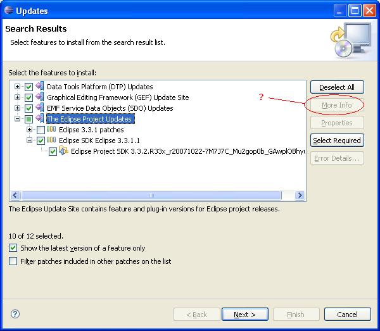380x331 pixels.
Task: Click the Deselect All button
Action: click(x=337, y=87)
